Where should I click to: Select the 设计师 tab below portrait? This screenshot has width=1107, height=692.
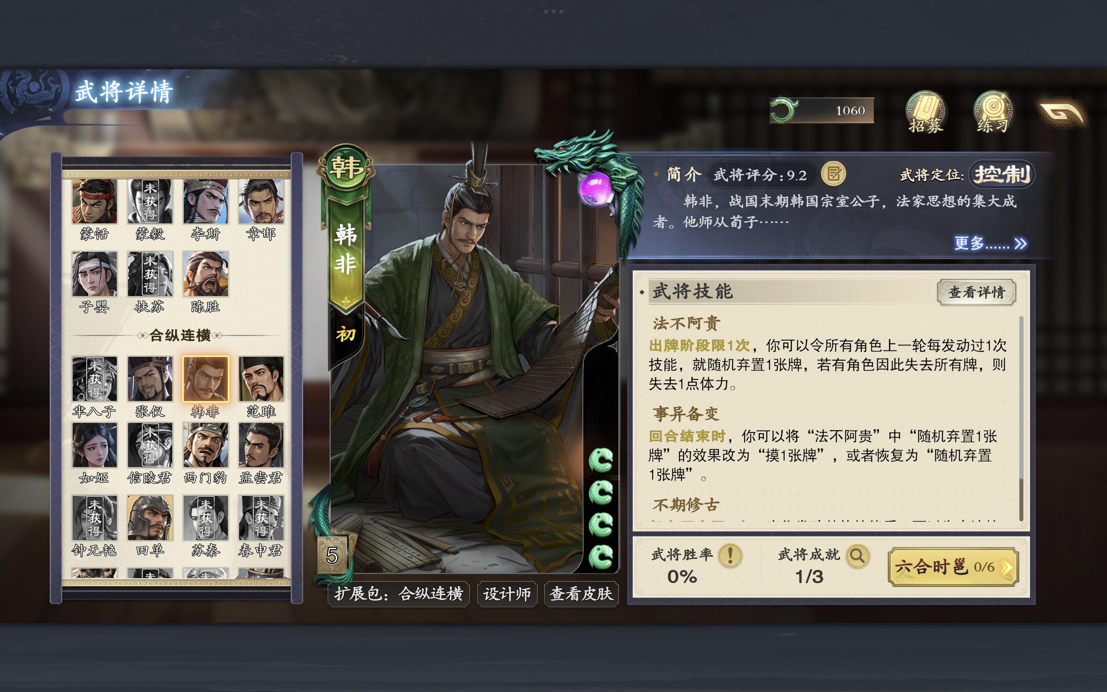coord(507,594)
